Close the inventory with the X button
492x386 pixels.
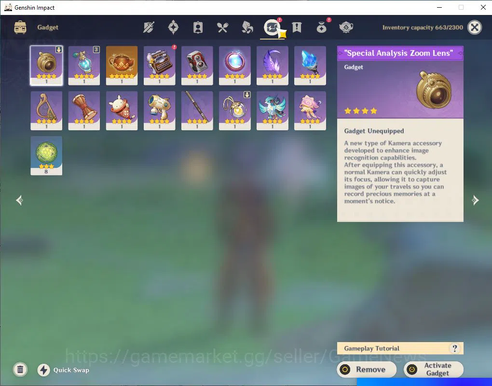pos(475,28)
